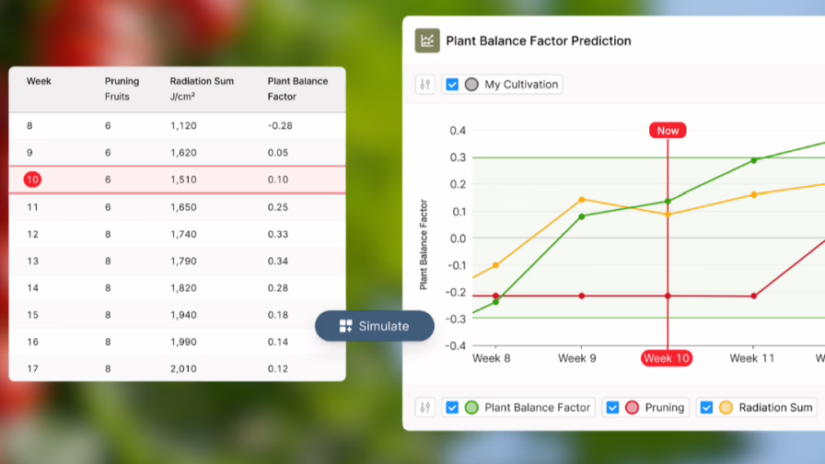The height and width of the screenshot is (464, 825).
Task: Click the Simulate button
Action: (375, 326)
